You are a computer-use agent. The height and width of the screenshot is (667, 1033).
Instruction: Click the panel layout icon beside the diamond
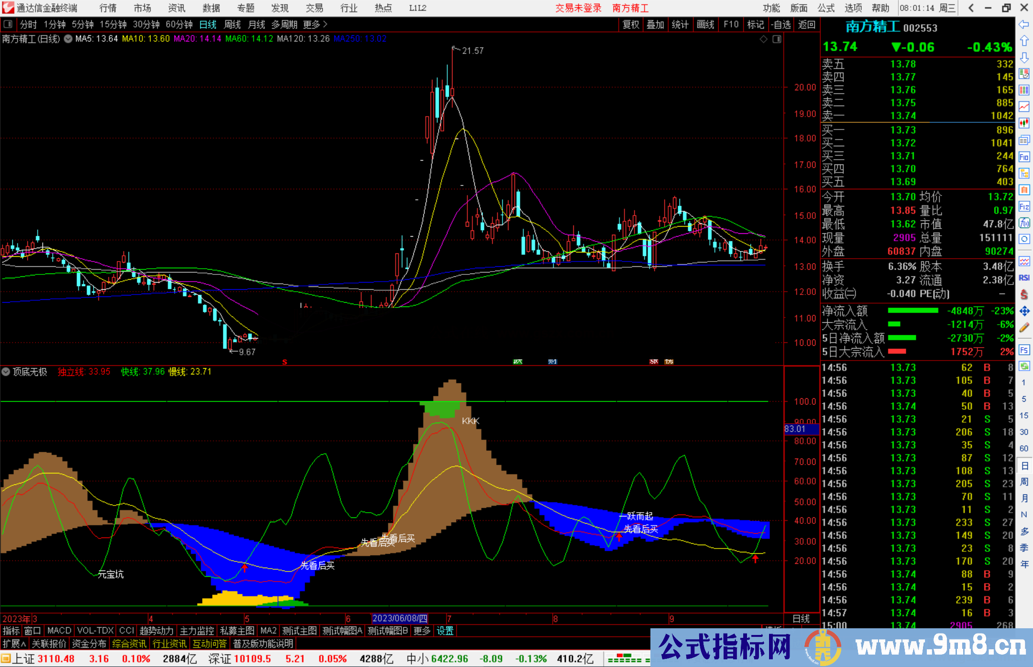pyautogui.click(x=777, y=39)
